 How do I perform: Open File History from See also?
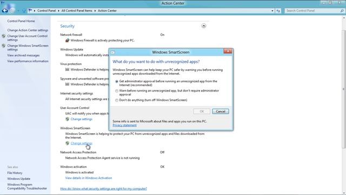point(15,173)
